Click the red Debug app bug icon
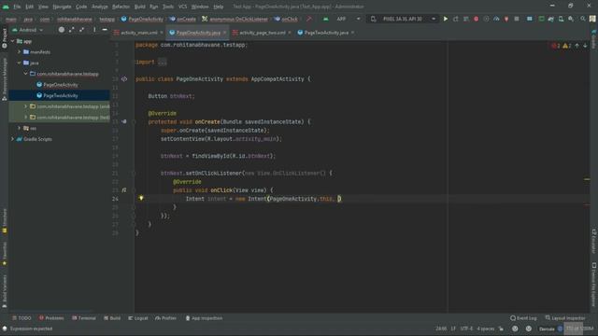598x336 pixels. point(476,19)
